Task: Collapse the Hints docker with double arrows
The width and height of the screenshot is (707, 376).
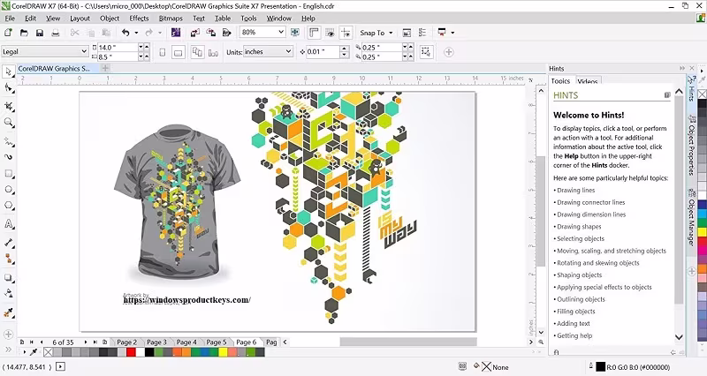Action: [x=681, y=69]
